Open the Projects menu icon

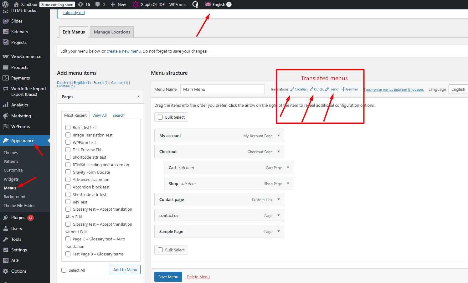tap(6, 42)
